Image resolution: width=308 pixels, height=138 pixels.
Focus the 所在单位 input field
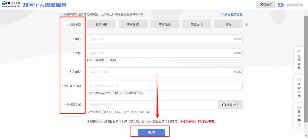[x=165, y=72]
